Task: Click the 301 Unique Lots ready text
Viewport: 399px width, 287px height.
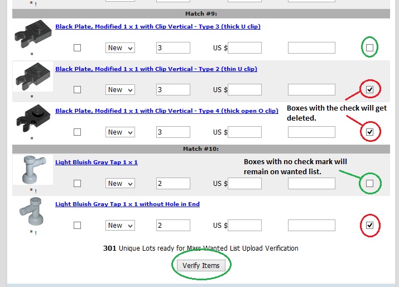Action: coord(201,248)
